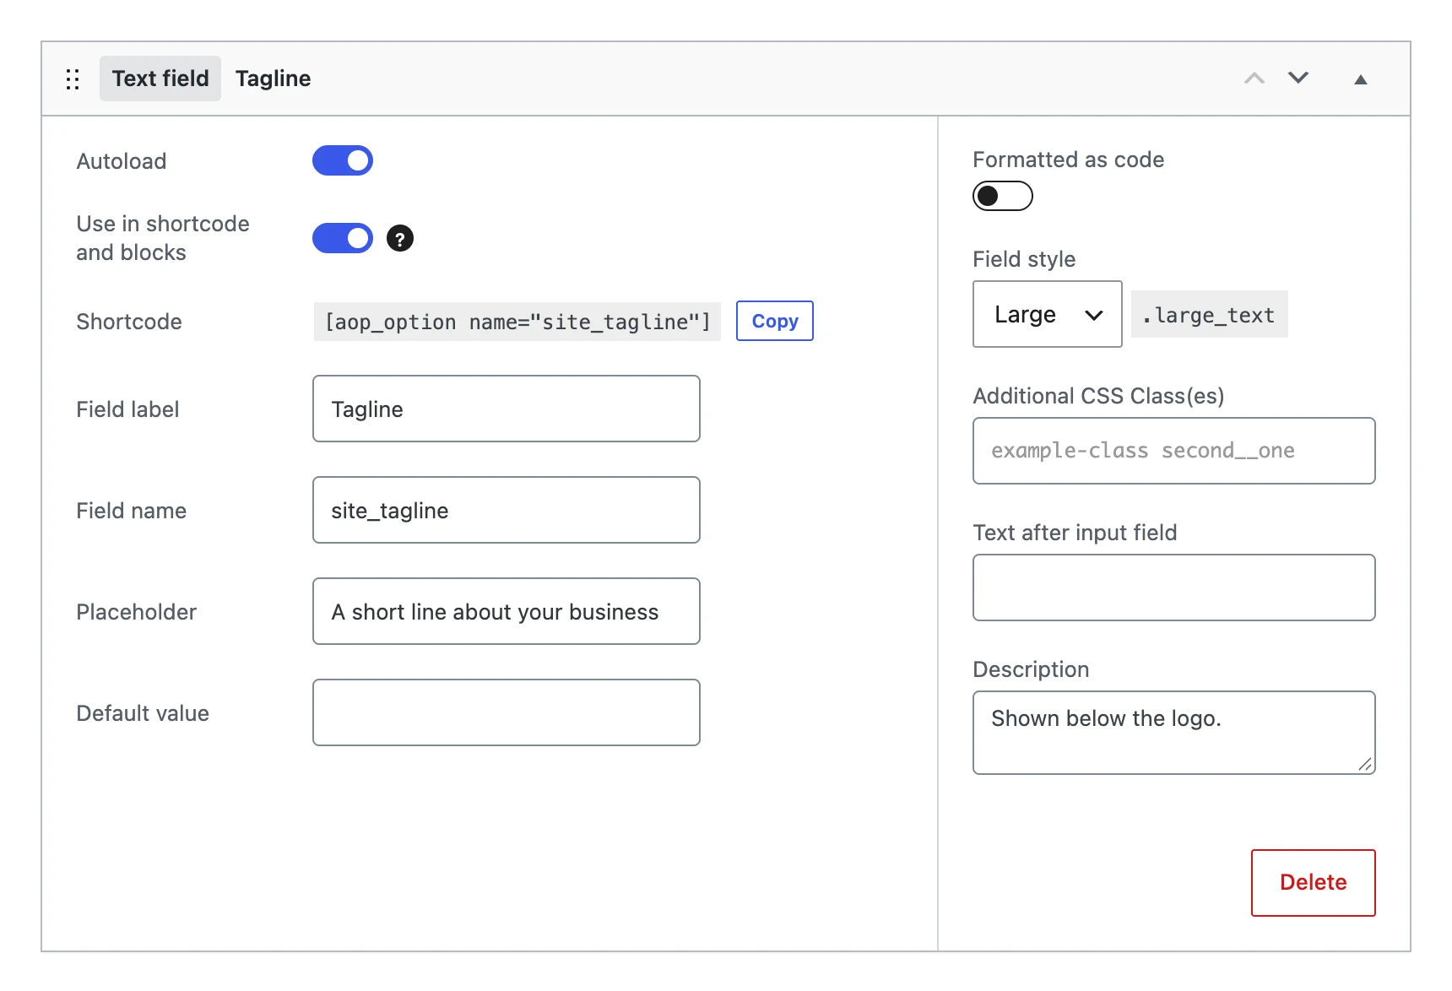
Task: Move Tagline field down with chevron arrow
Action: [x=1298, y=78]
